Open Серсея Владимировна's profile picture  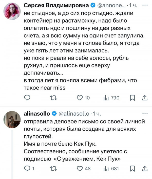[x=12, y=11]
